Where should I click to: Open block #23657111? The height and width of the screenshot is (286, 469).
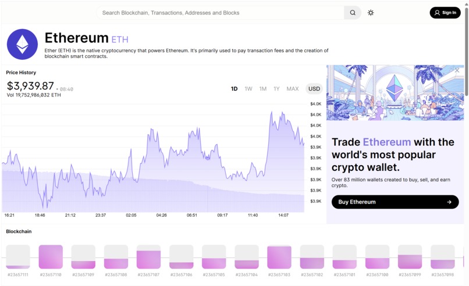point(18,257)
